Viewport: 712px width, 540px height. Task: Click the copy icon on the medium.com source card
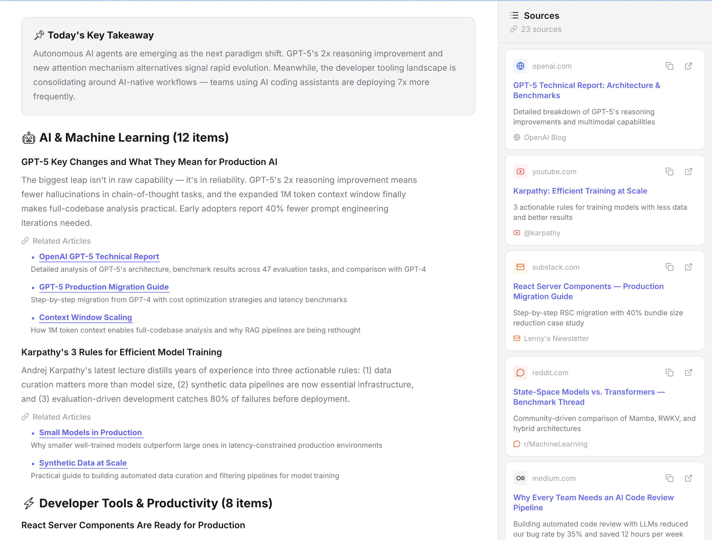(669, 478)
